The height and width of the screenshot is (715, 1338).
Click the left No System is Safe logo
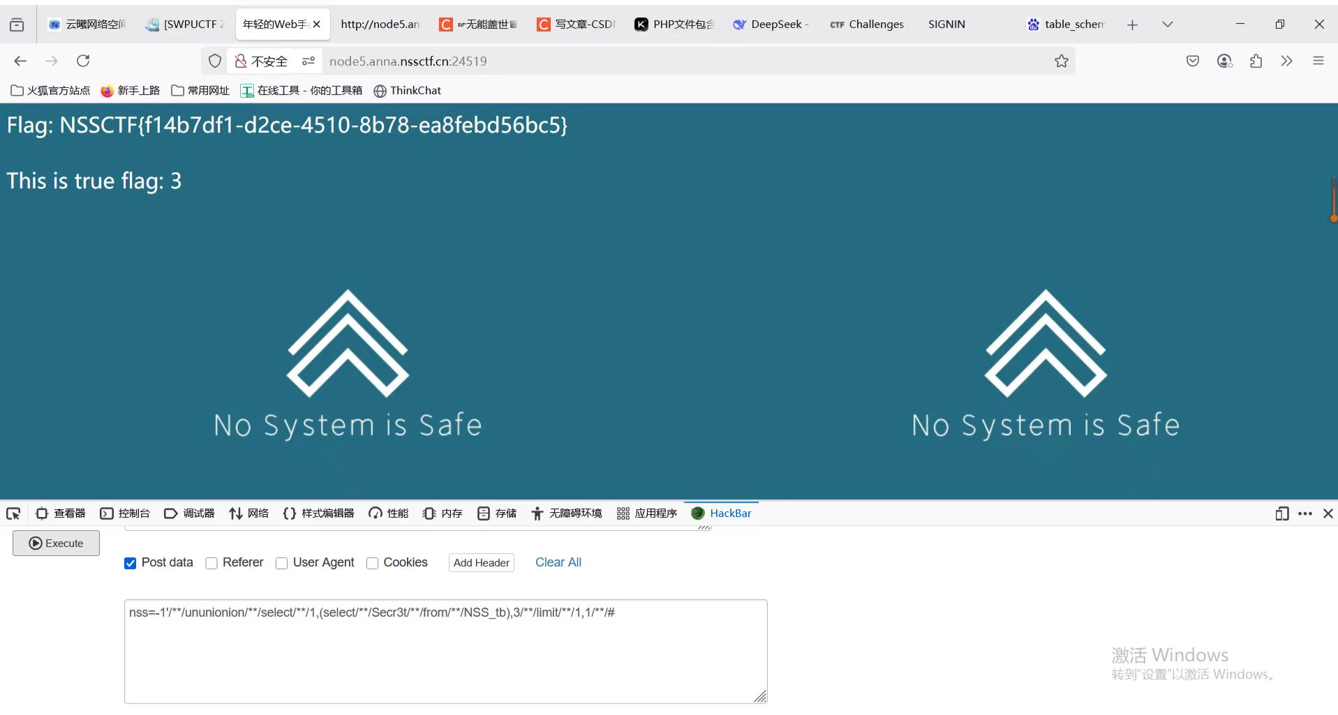click(x=348, y=364)
